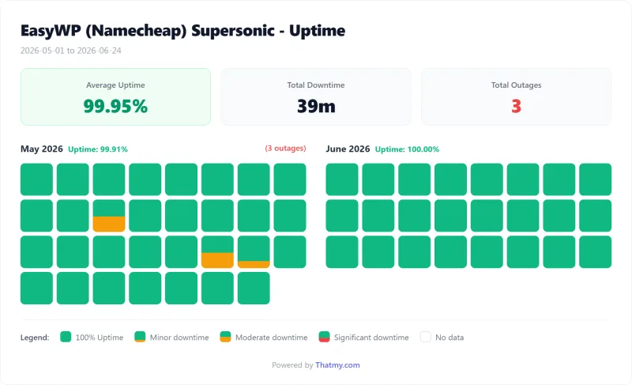
Task: Click the Minor downtime legend swatch
Action: click(x=140, y=337)
